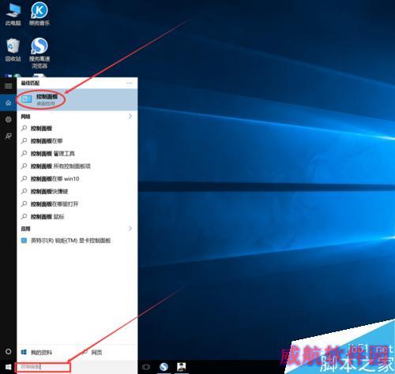Open the 搜狗高速浏览器 desktop shortcut
The image size is (395, 374).
[x=39, y=53]
